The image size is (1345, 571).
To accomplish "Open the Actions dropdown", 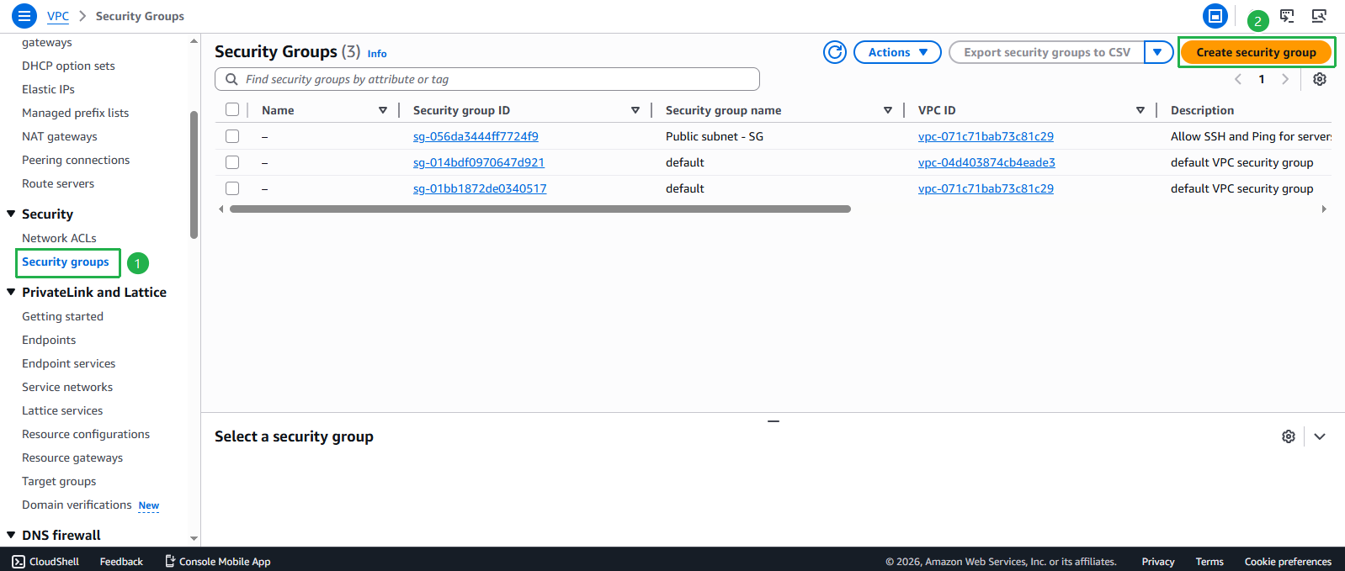I will (x=897, y=52).
